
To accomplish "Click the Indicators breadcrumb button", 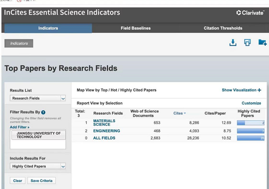I will 19,43.
